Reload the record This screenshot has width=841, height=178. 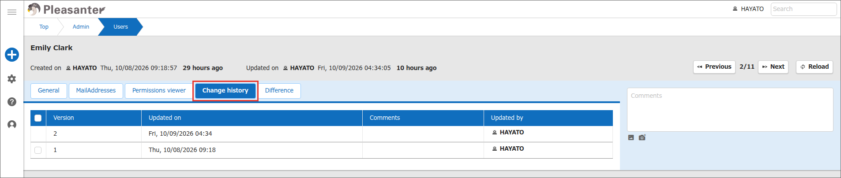pos(815,67)
